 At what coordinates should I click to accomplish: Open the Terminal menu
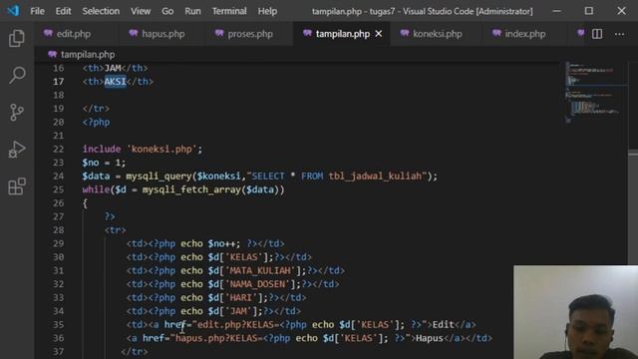pyautogui.click(x=229, y=11)
